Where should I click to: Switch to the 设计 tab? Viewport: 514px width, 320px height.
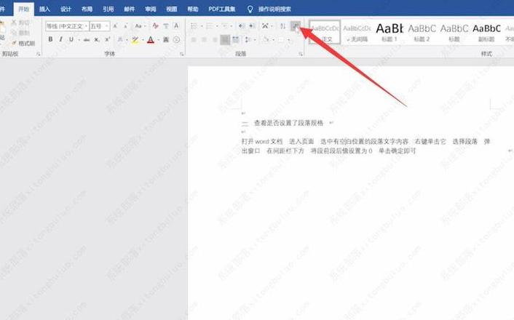[66, 9]
